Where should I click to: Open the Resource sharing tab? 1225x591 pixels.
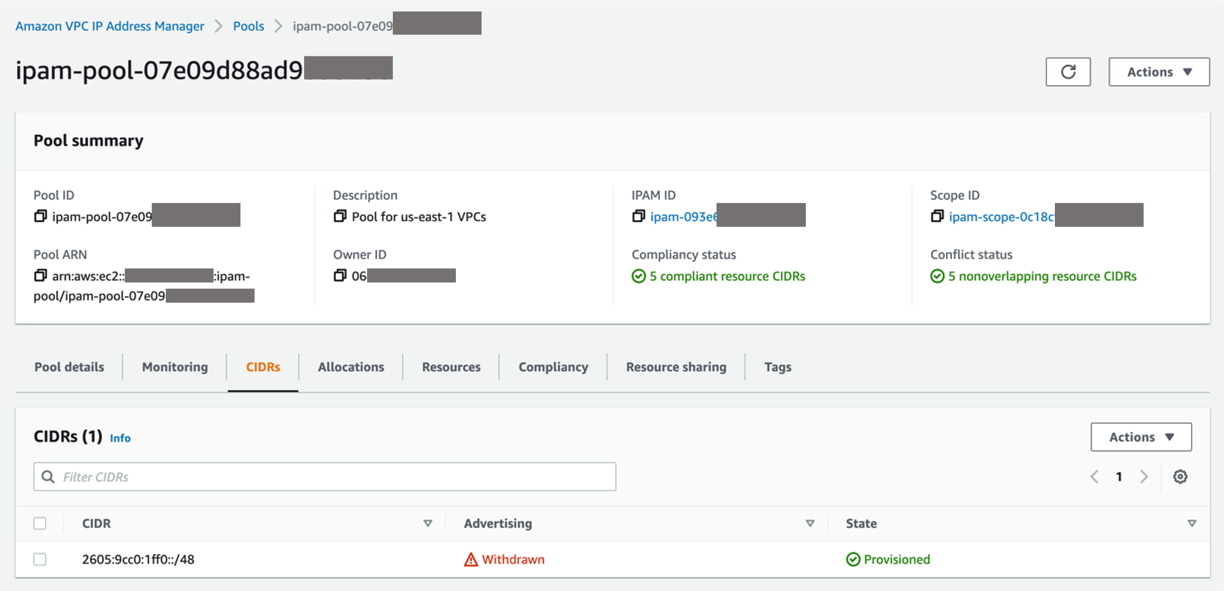[x=676, y=367]
